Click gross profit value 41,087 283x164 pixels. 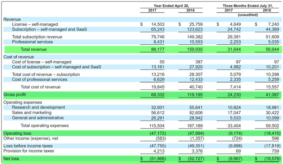point(272,95)
